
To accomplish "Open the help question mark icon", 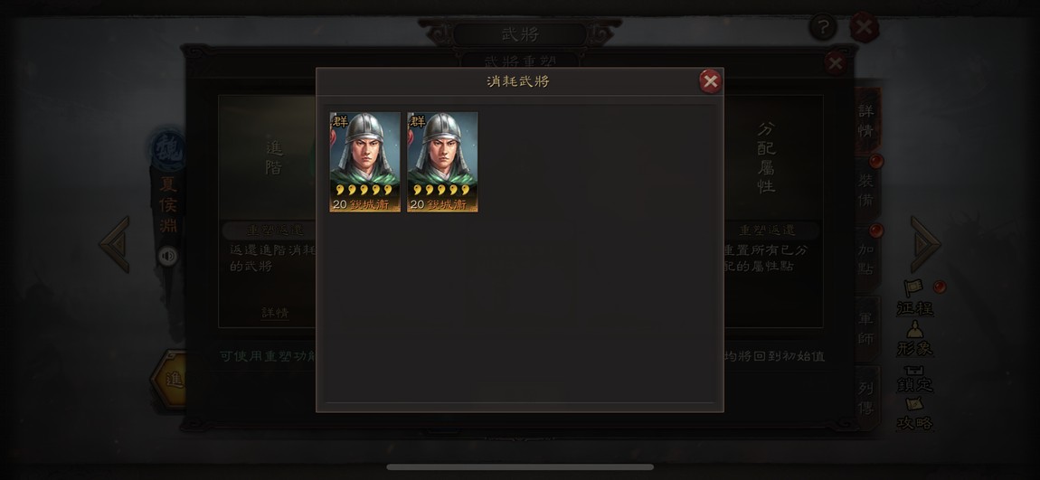I will coord(823,28).
